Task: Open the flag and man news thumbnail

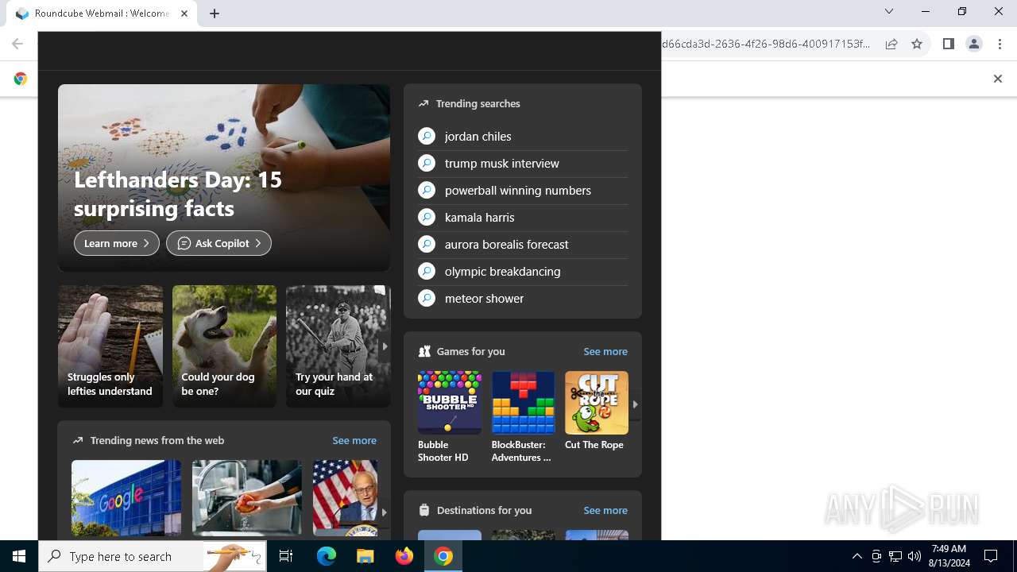Action: pyautogui.click(x=346, y=498)
